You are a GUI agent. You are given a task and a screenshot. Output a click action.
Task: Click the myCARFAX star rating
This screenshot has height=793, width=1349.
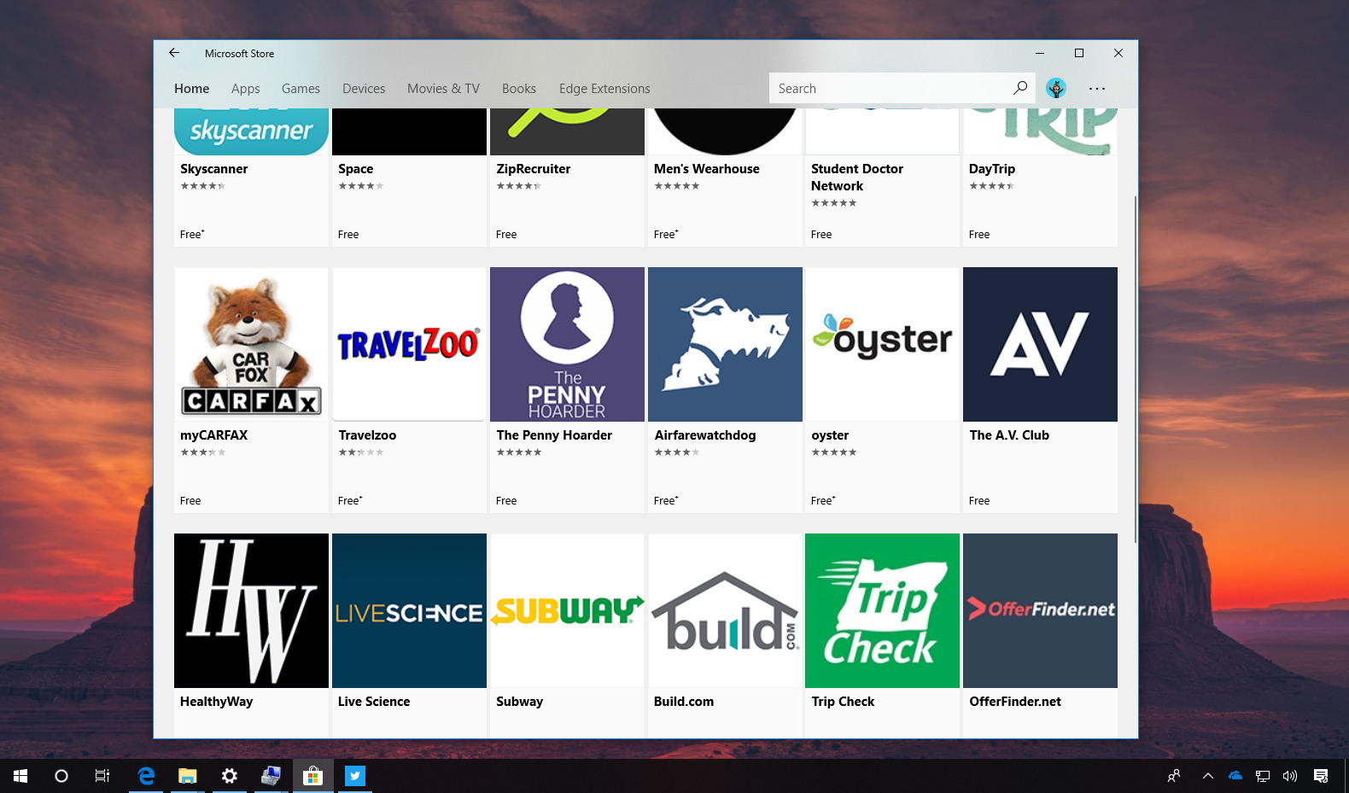click(203, 452)
